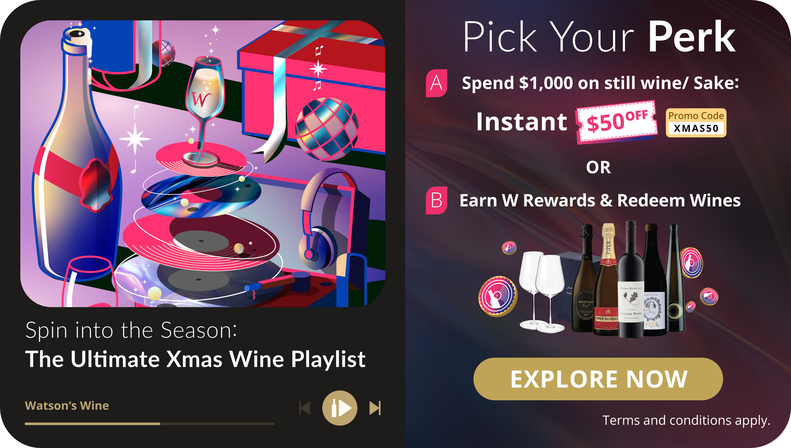
Task: Open the Terms and conditions apply link
Action: pos(686,420)
